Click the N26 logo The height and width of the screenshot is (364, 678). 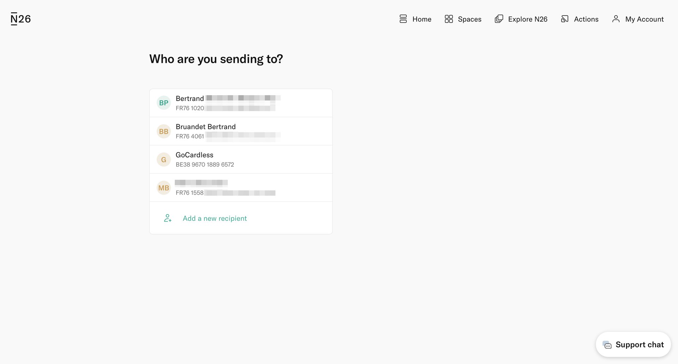pyautogui.click(x=20, y=19)
